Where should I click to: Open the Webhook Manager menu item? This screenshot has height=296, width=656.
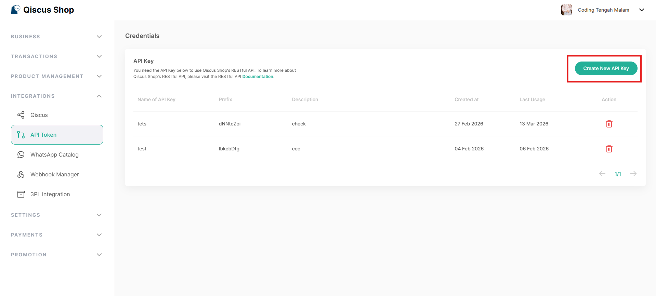pyautogui.click(x=57, y=174)
